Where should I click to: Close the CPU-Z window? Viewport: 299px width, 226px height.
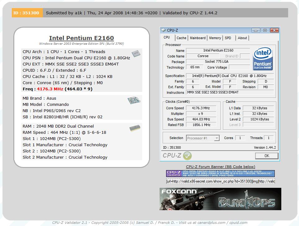[x=274, y=30]
